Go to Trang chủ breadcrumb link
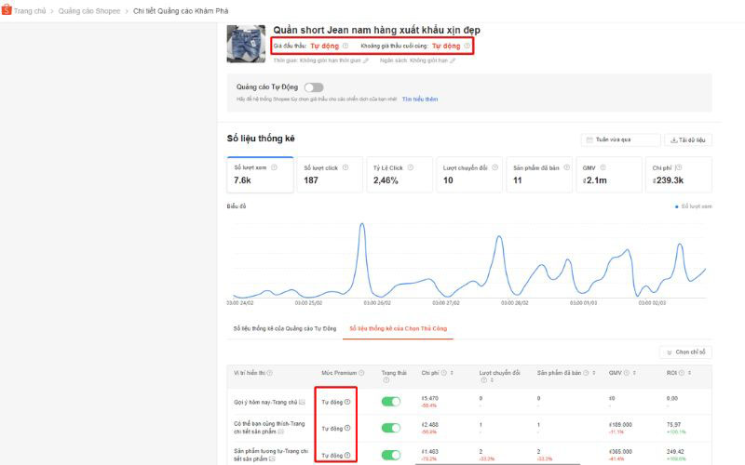This screenshot has width=745, height=465. tap(30, 11)
